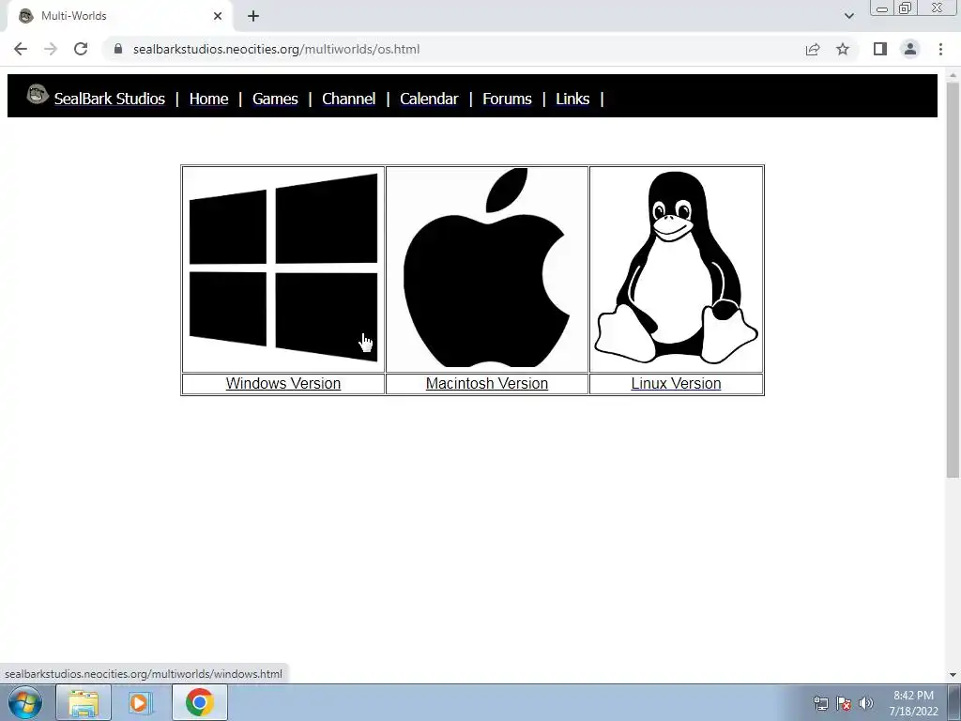This screenshot has width=961, height=721.
Task: Open the Windows Version link
Action: (x=283, y=383)
